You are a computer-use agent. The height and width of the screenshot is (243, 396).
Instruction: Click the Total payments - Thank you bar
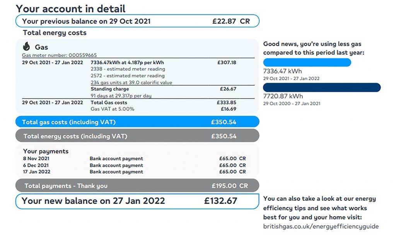click(137, 186)
